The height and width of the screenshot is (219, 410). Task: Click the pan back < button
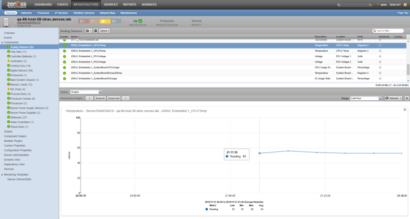(x=89, y=98)
